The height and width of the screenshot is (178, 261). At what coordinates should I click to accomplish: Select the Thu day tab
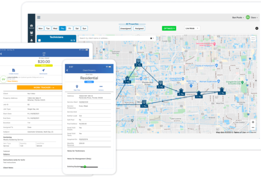(x=62, y=28)
